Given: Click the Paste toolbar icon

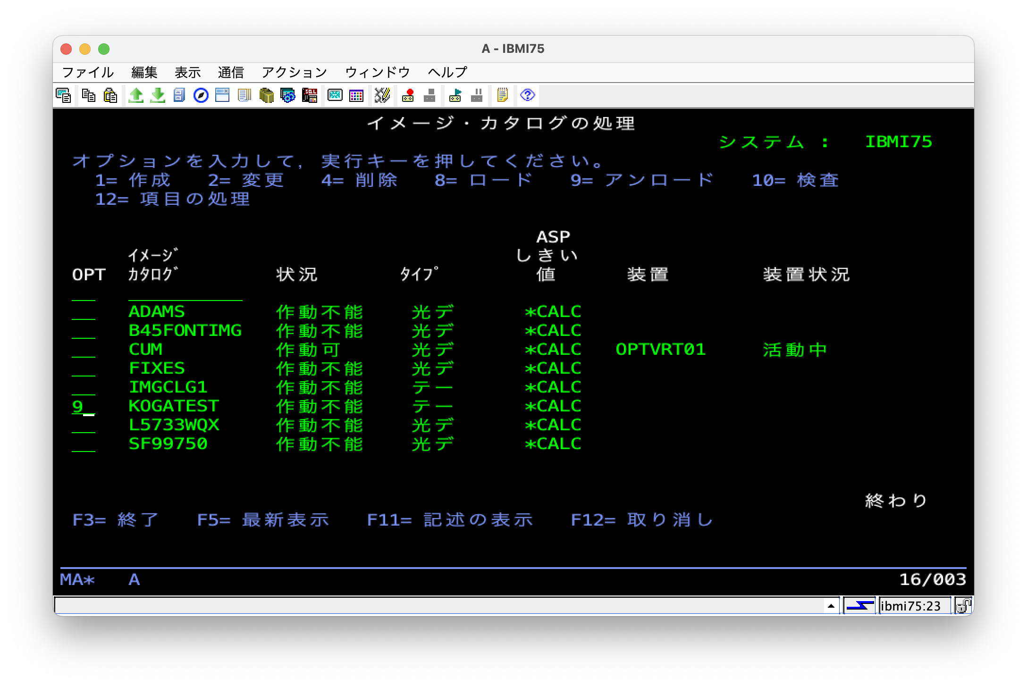Looking at the screenshot, I should point(110,96).
